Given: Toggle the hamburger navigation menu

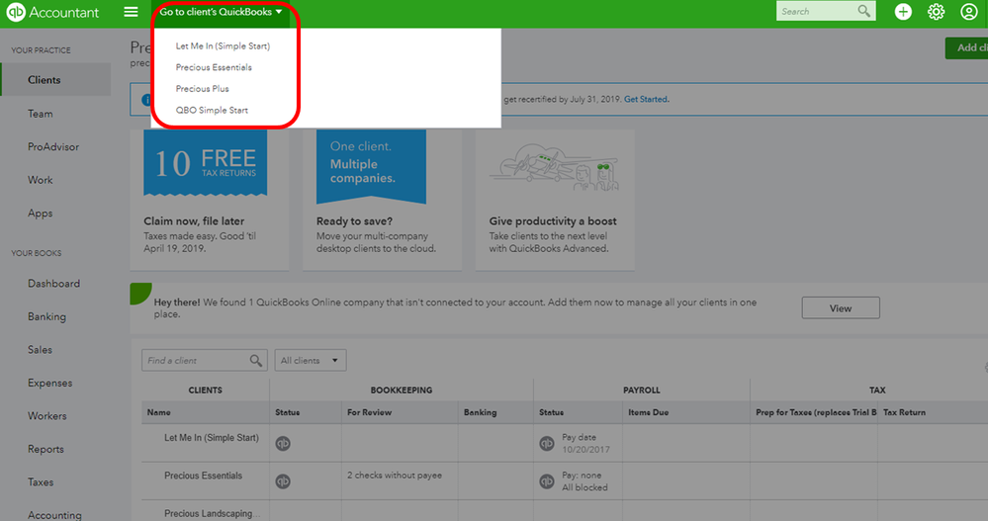Looking at the screenshot, I should (131, 12).
